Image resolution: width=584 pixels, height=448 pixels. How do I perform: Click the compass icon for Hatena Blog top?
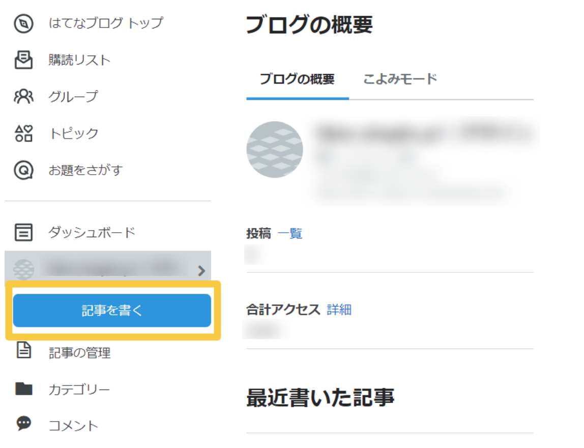pos(23,23)
